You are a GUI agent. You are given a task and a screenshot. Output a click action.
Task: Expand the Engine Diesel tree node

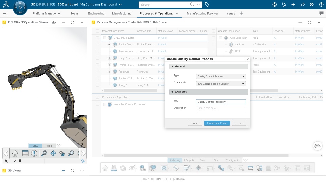(109, 44)
